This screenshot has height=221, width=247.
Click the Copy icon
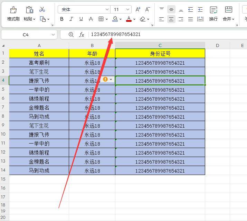coord(43,19)
